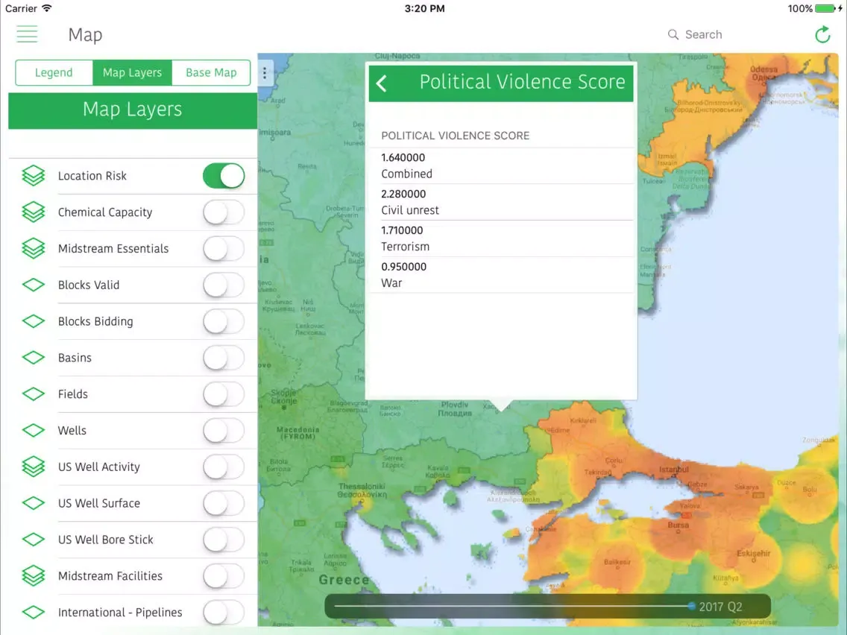Viewport: 847px width, 635px height.
Task: Show the Fields layer
Action: click(224, 394)
